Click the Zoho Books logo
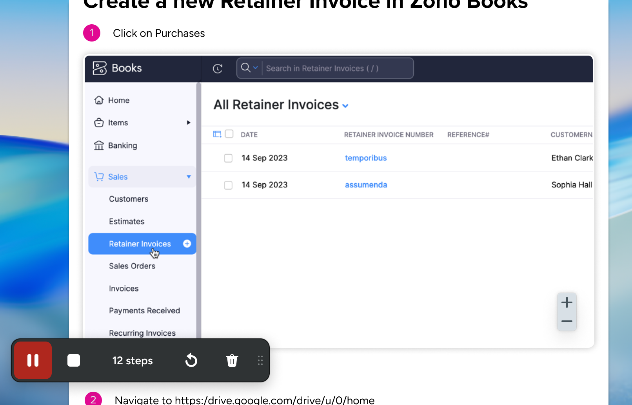The height and width of the screenshot is (405, 632). (117, 68)
